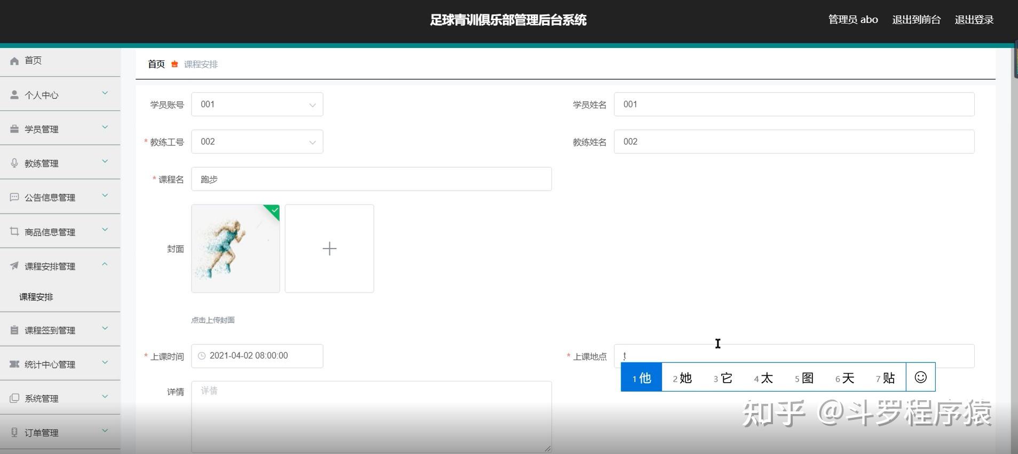Click the clipboard icon beside 课程签到管理
The height and width of the screenshot is (454, 1018).
(x=14, y=330)
